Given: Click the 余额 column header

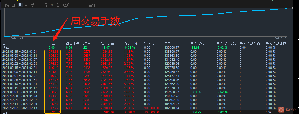Looking at the screenshot, I should coord(168,44).
